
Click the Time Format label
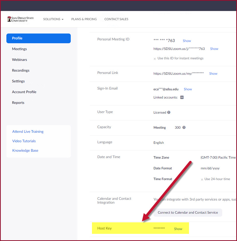pos(163,179)
